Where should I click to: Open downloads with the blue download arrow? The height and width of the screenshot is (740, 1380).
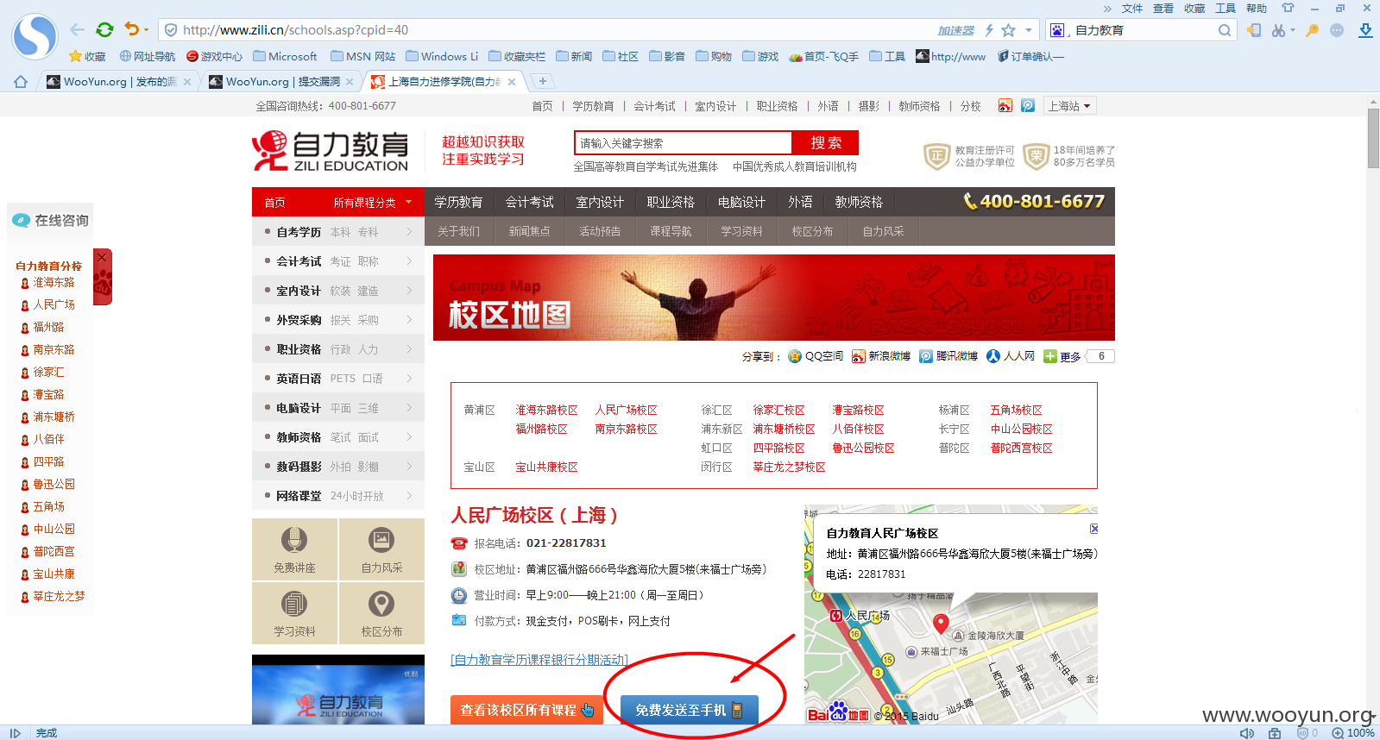[x=1365, y=30]
